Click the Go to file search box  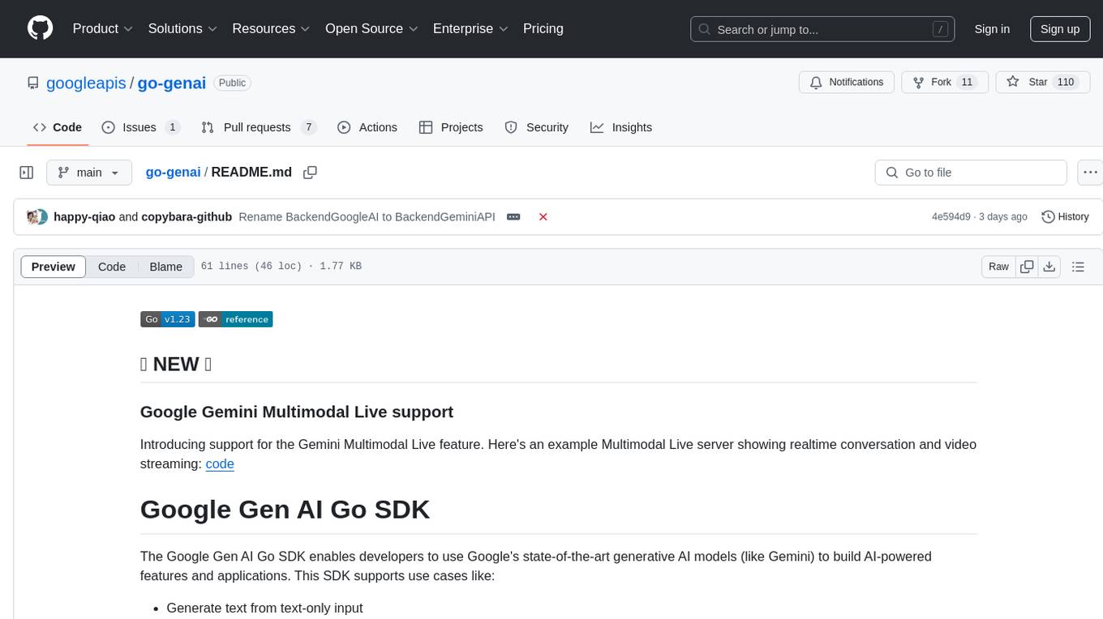pyautogui.click(x=971, y=173)
